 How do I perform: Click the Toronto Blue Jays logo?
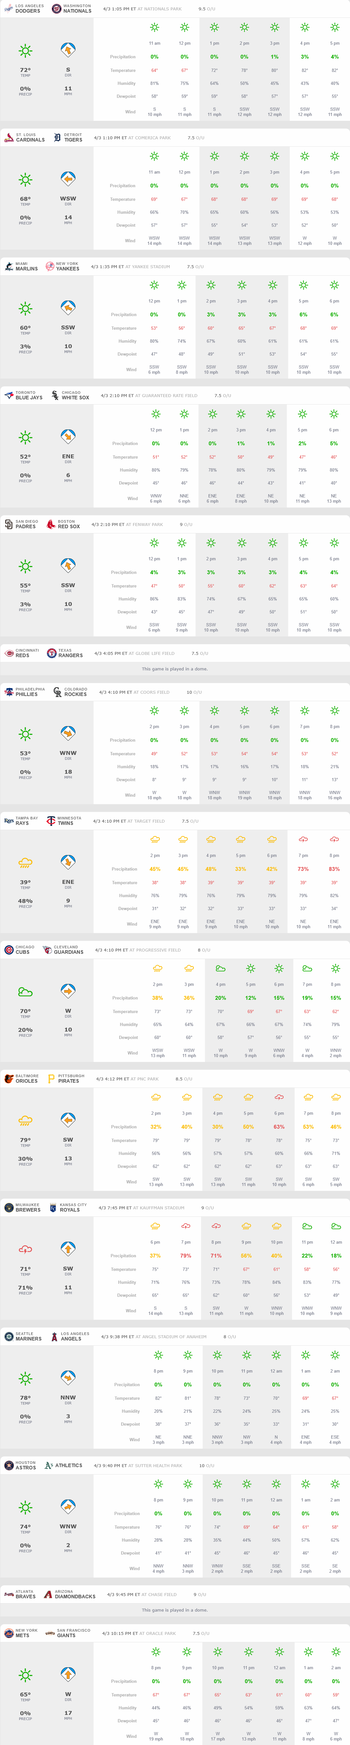click(9, 396)
